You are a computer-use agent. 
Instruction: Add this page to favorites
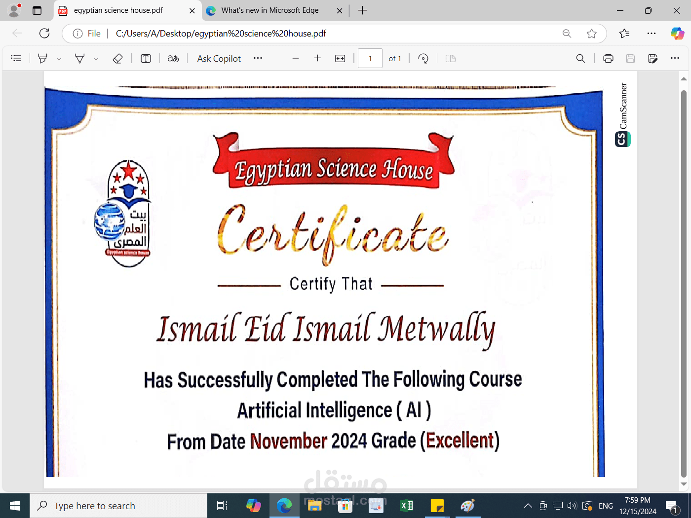click(591, 34)
